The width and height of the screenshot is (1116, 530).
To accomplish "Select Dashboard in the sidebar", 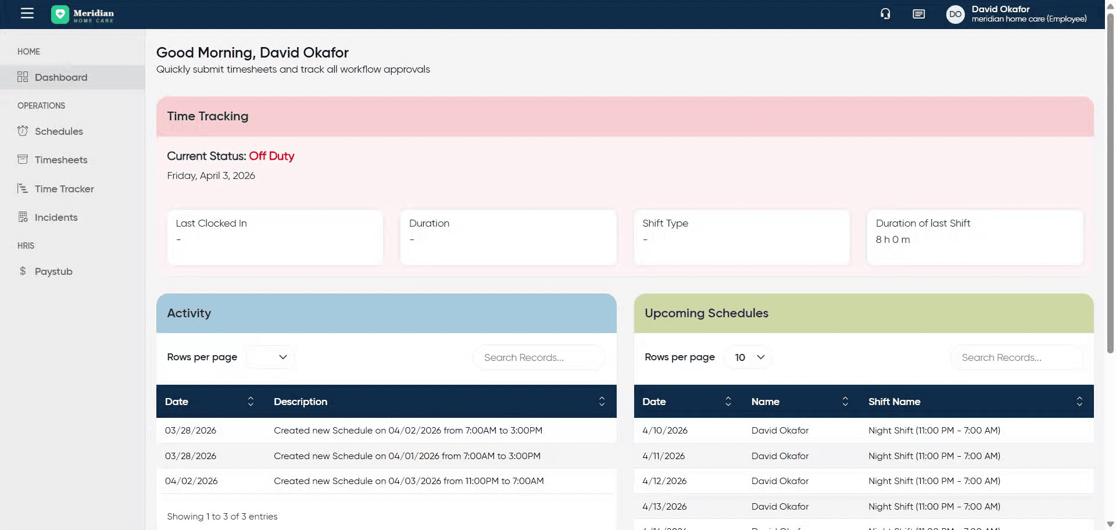I will (x=61, y=77).
